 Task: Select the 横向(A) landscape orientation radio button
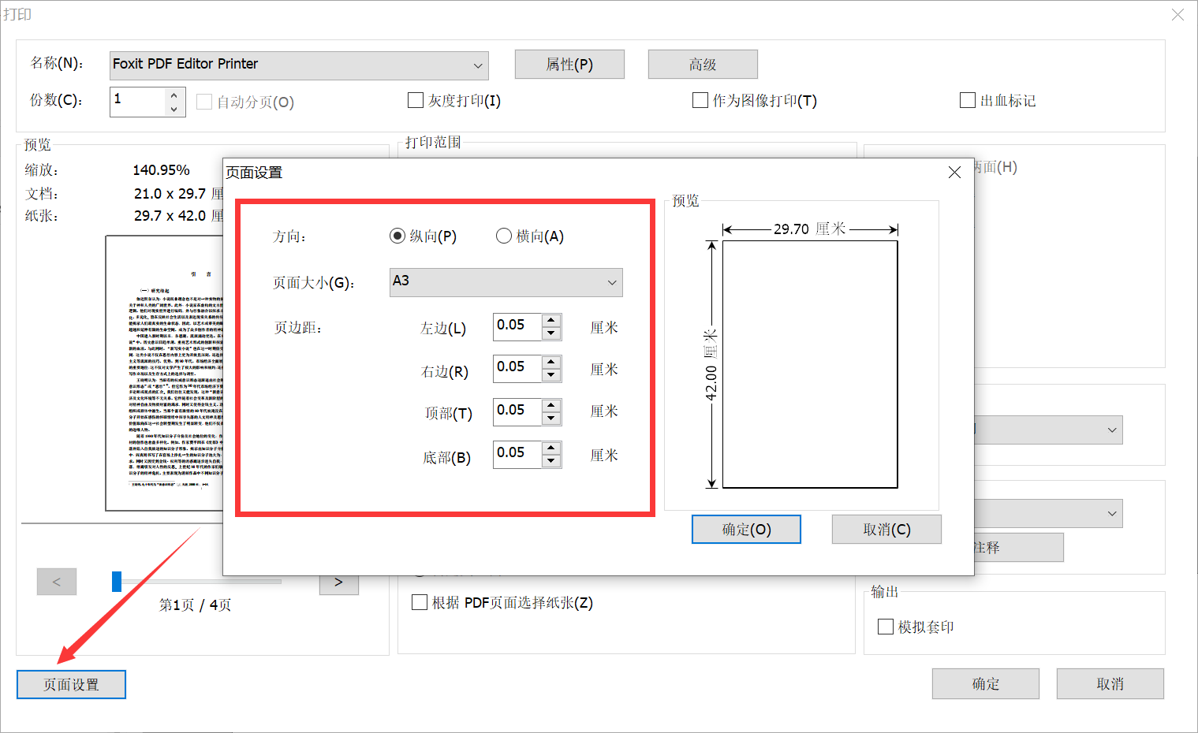(503, 236)
